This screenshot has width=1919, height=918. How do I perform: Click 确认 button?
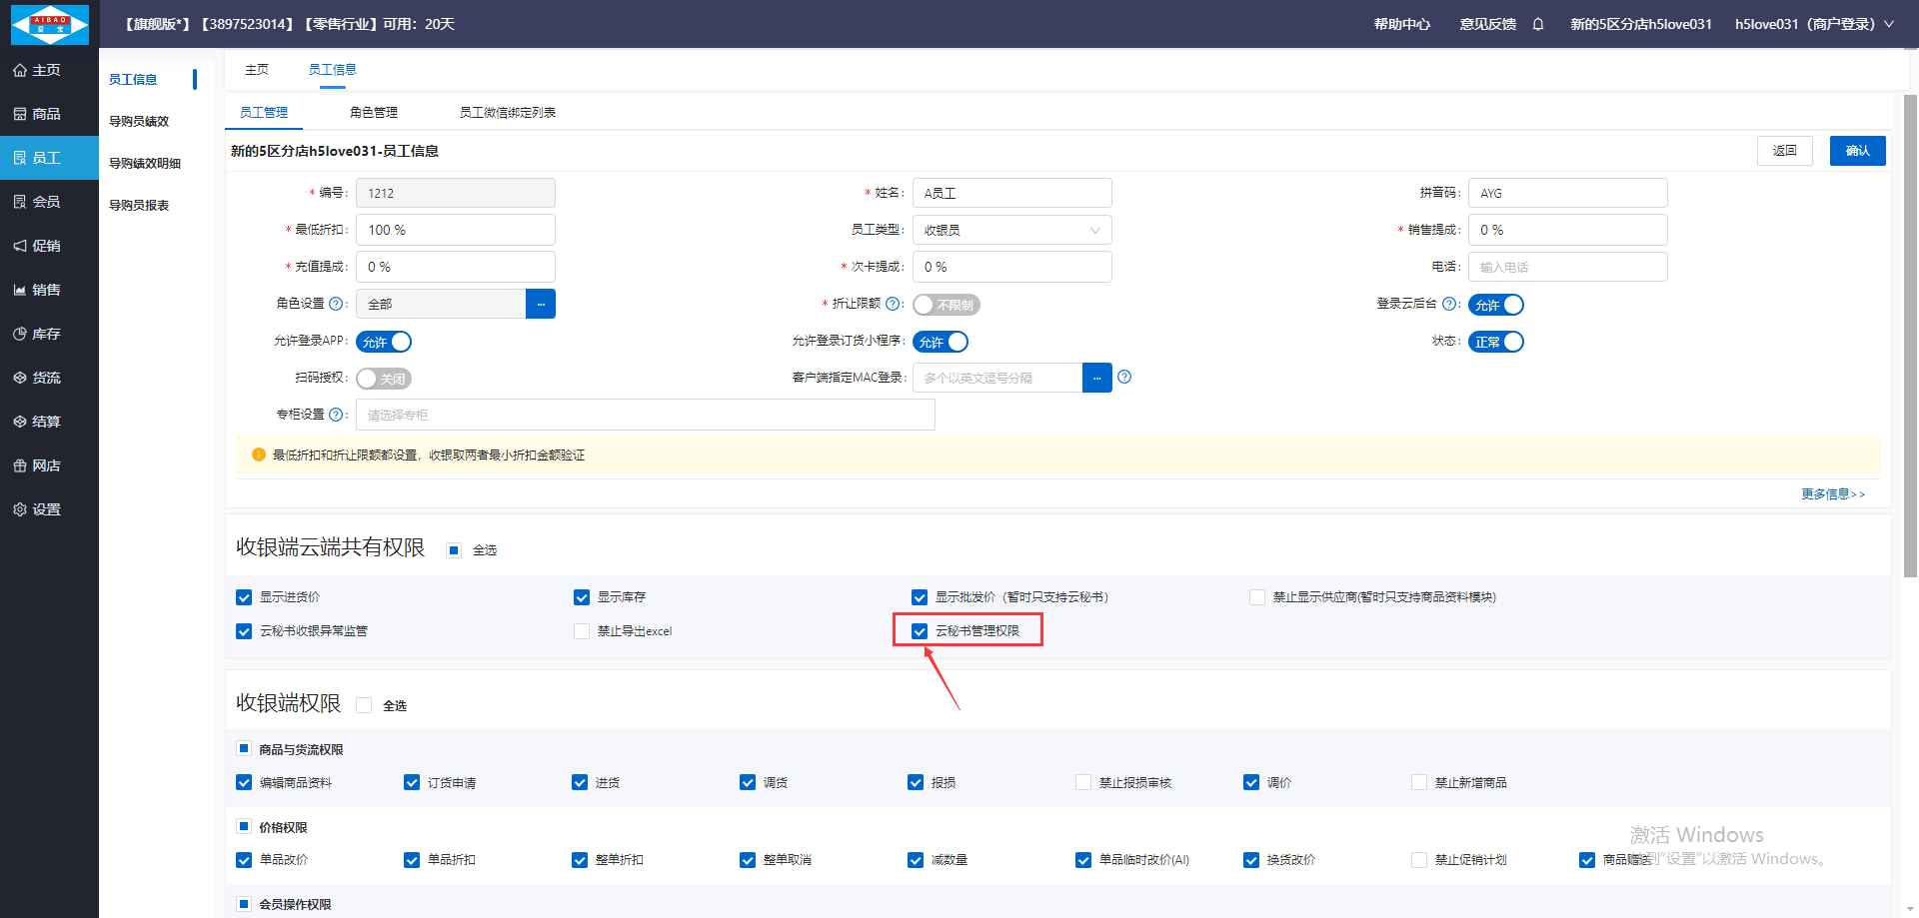pos(1858,151)
